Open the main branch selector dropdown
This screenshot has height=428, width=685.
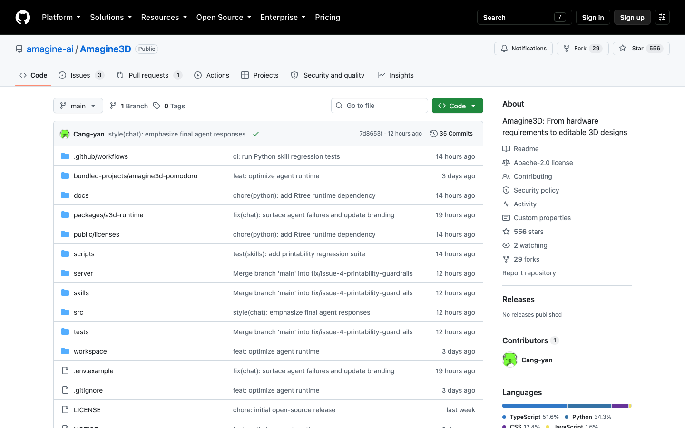tap(78, 106)
